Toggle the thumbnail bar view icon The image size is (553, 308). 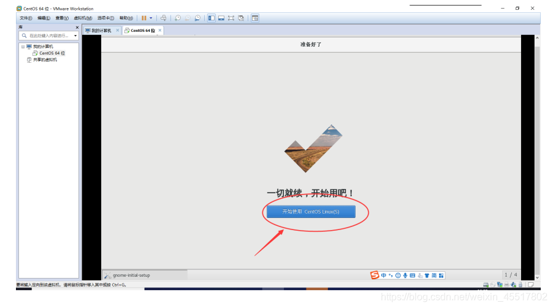point(221,18)
